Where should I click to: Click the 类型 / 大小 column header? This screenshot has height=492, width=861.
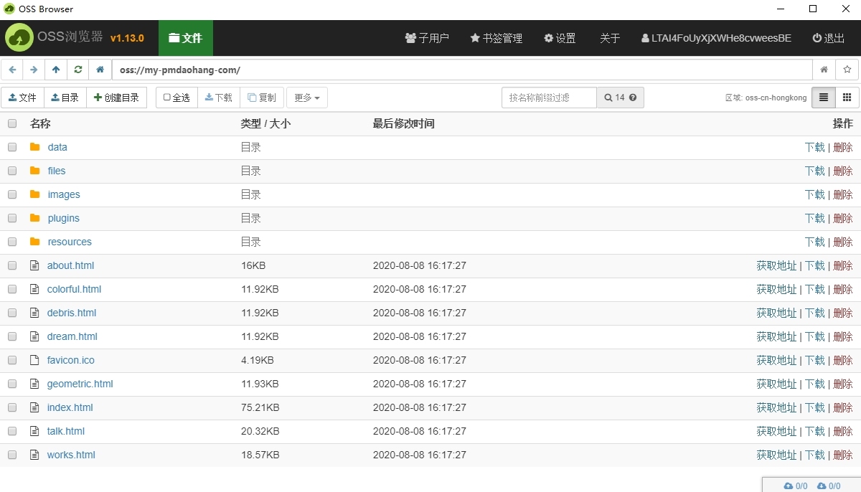tap(265, 123)
